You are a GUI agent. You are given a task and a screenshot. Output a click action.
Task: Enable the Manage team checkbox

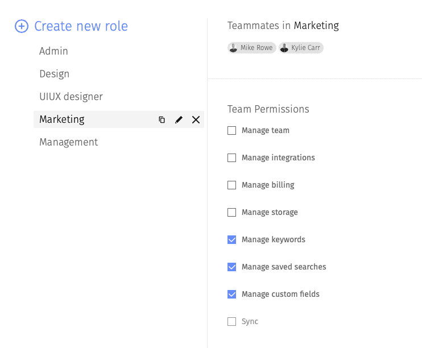pyautogui.click(x=231, y=131)
